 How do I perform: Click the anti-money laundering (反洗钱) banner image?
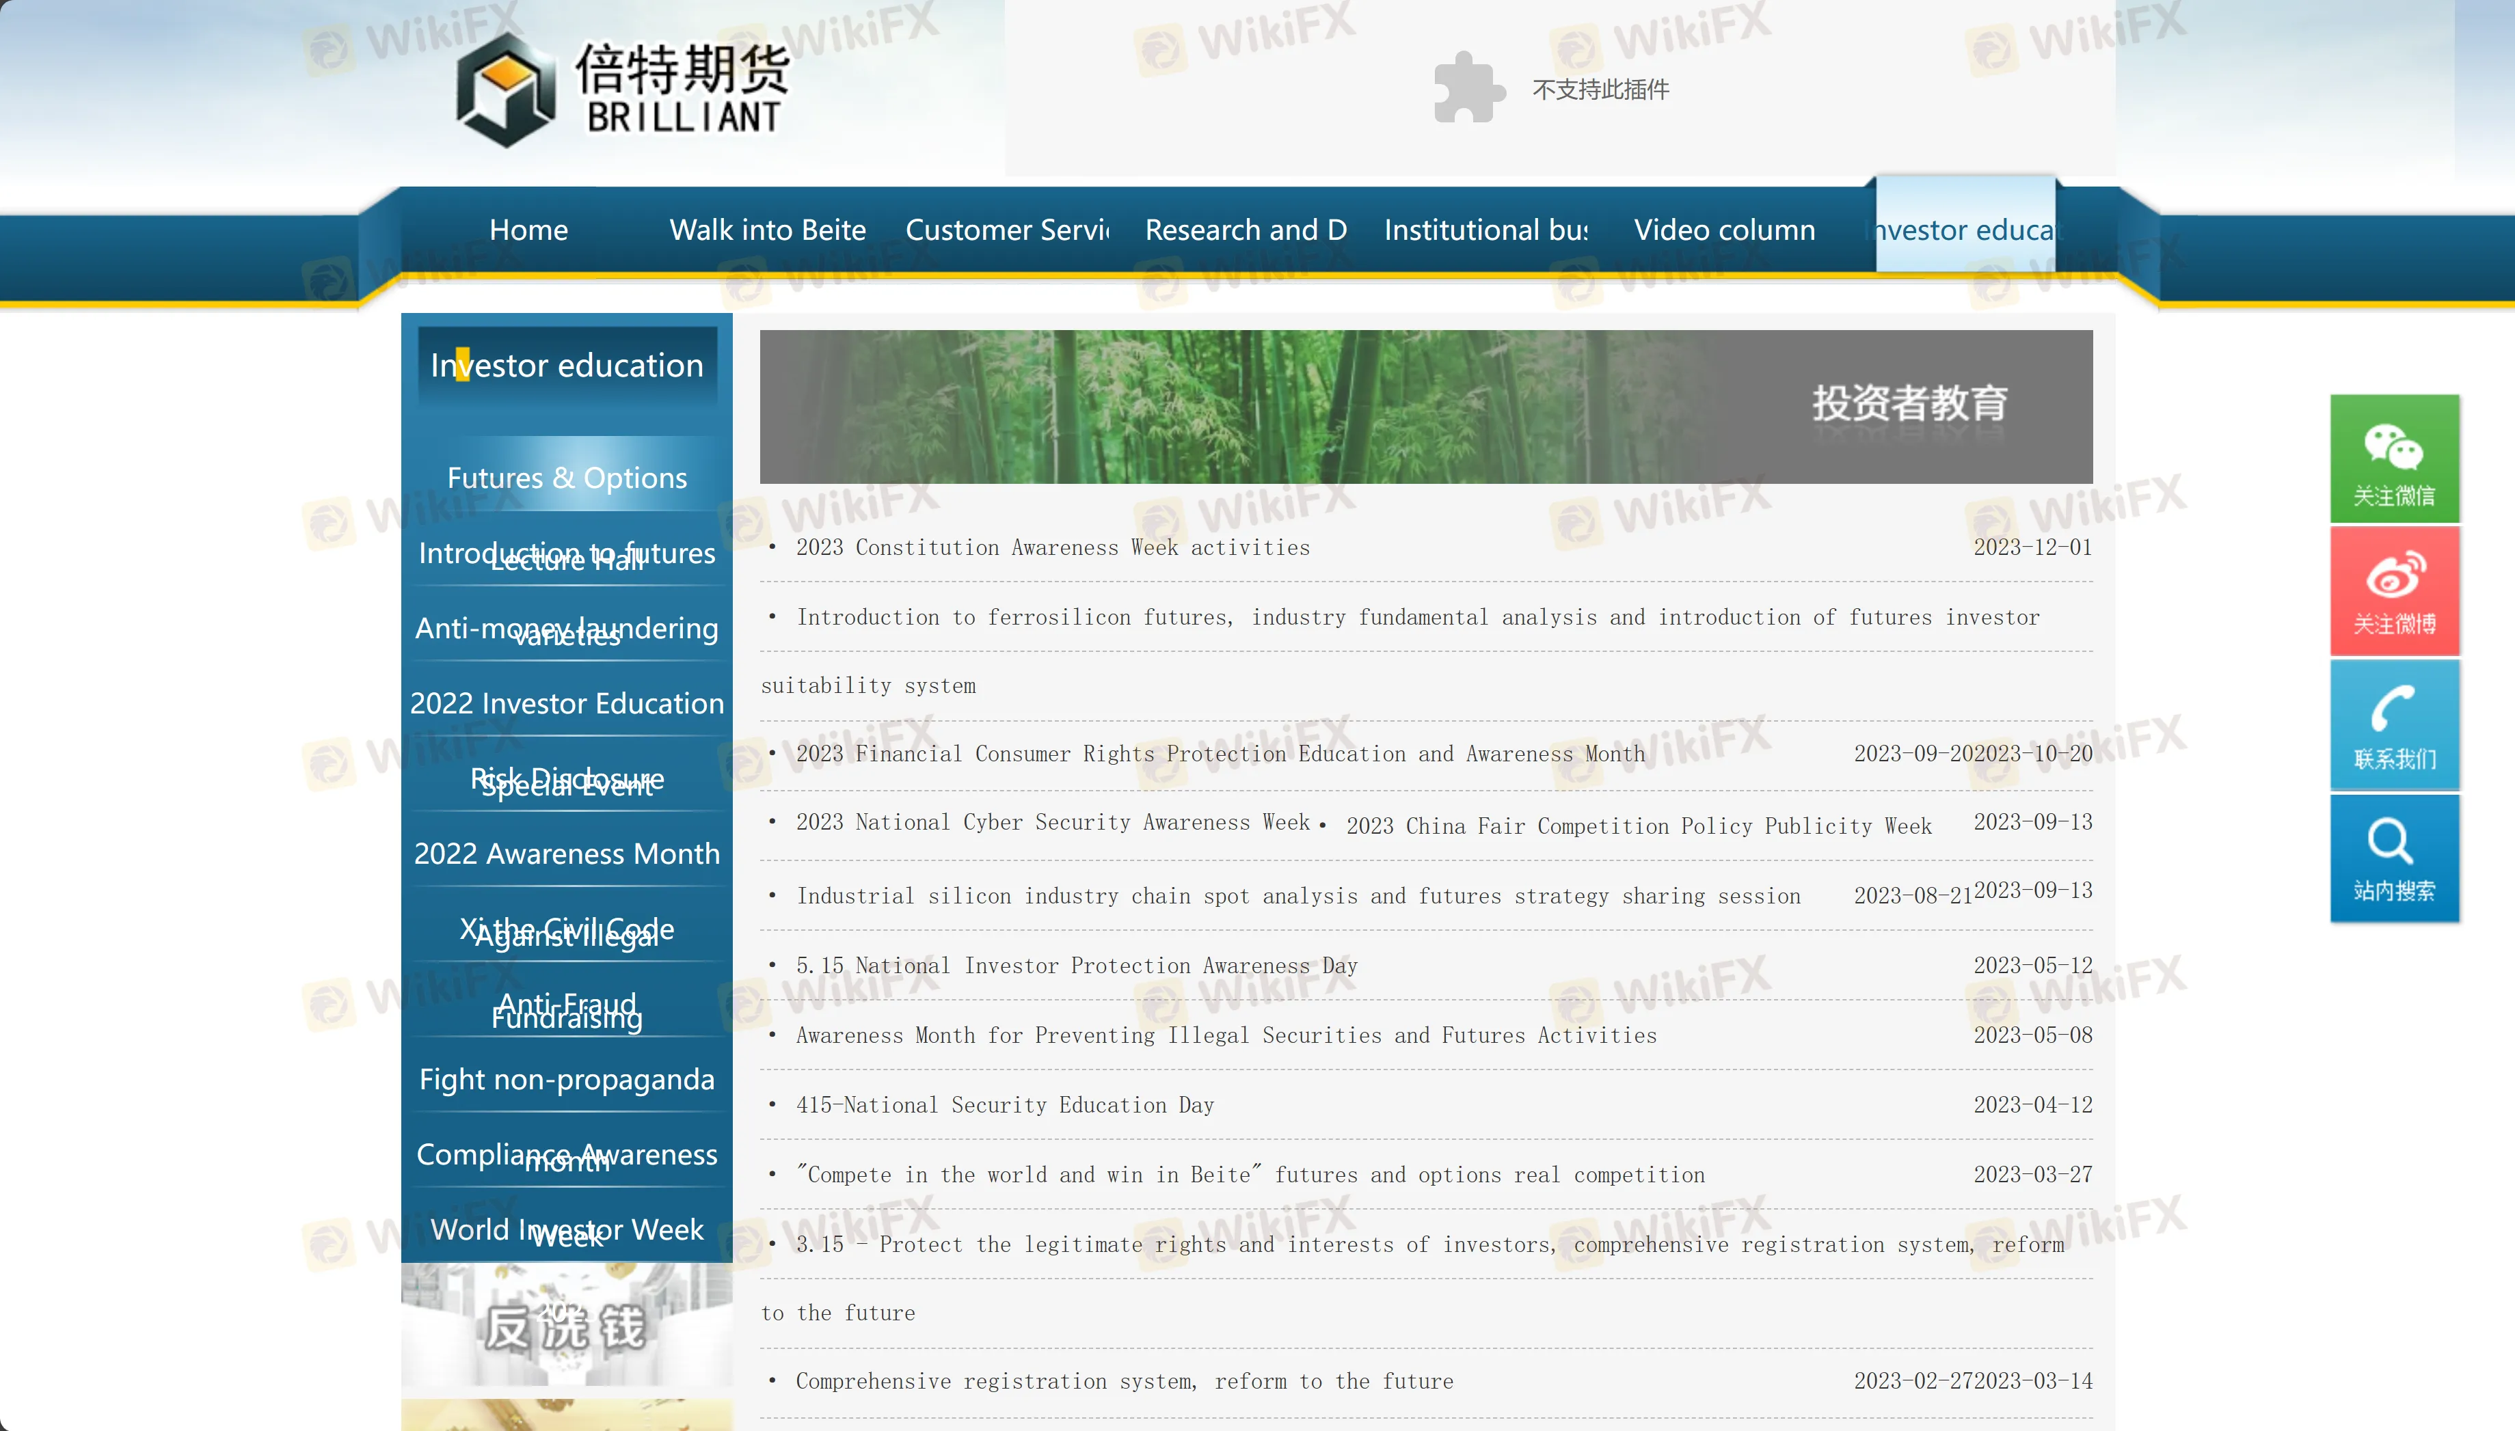coord(567,1327)
